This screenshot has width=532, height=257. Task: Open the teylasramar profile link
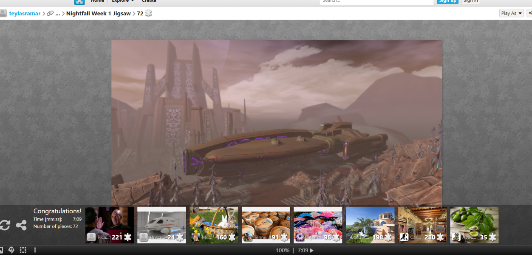click(x=25, y=13)
